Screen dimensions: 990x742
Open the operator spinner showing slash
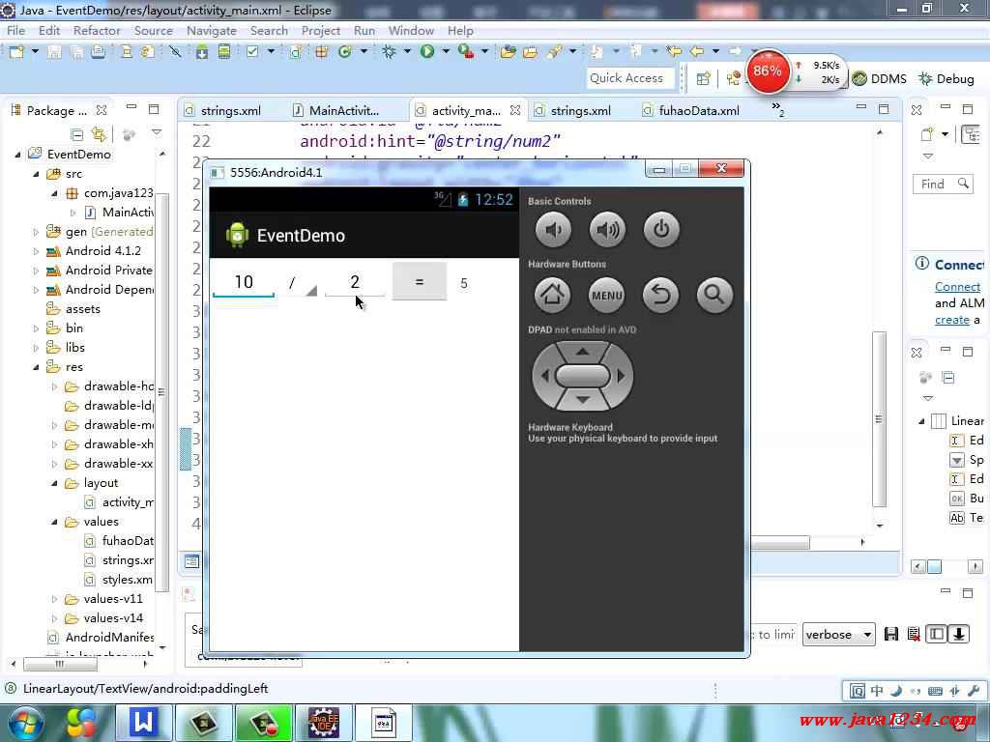pos(300,283)
